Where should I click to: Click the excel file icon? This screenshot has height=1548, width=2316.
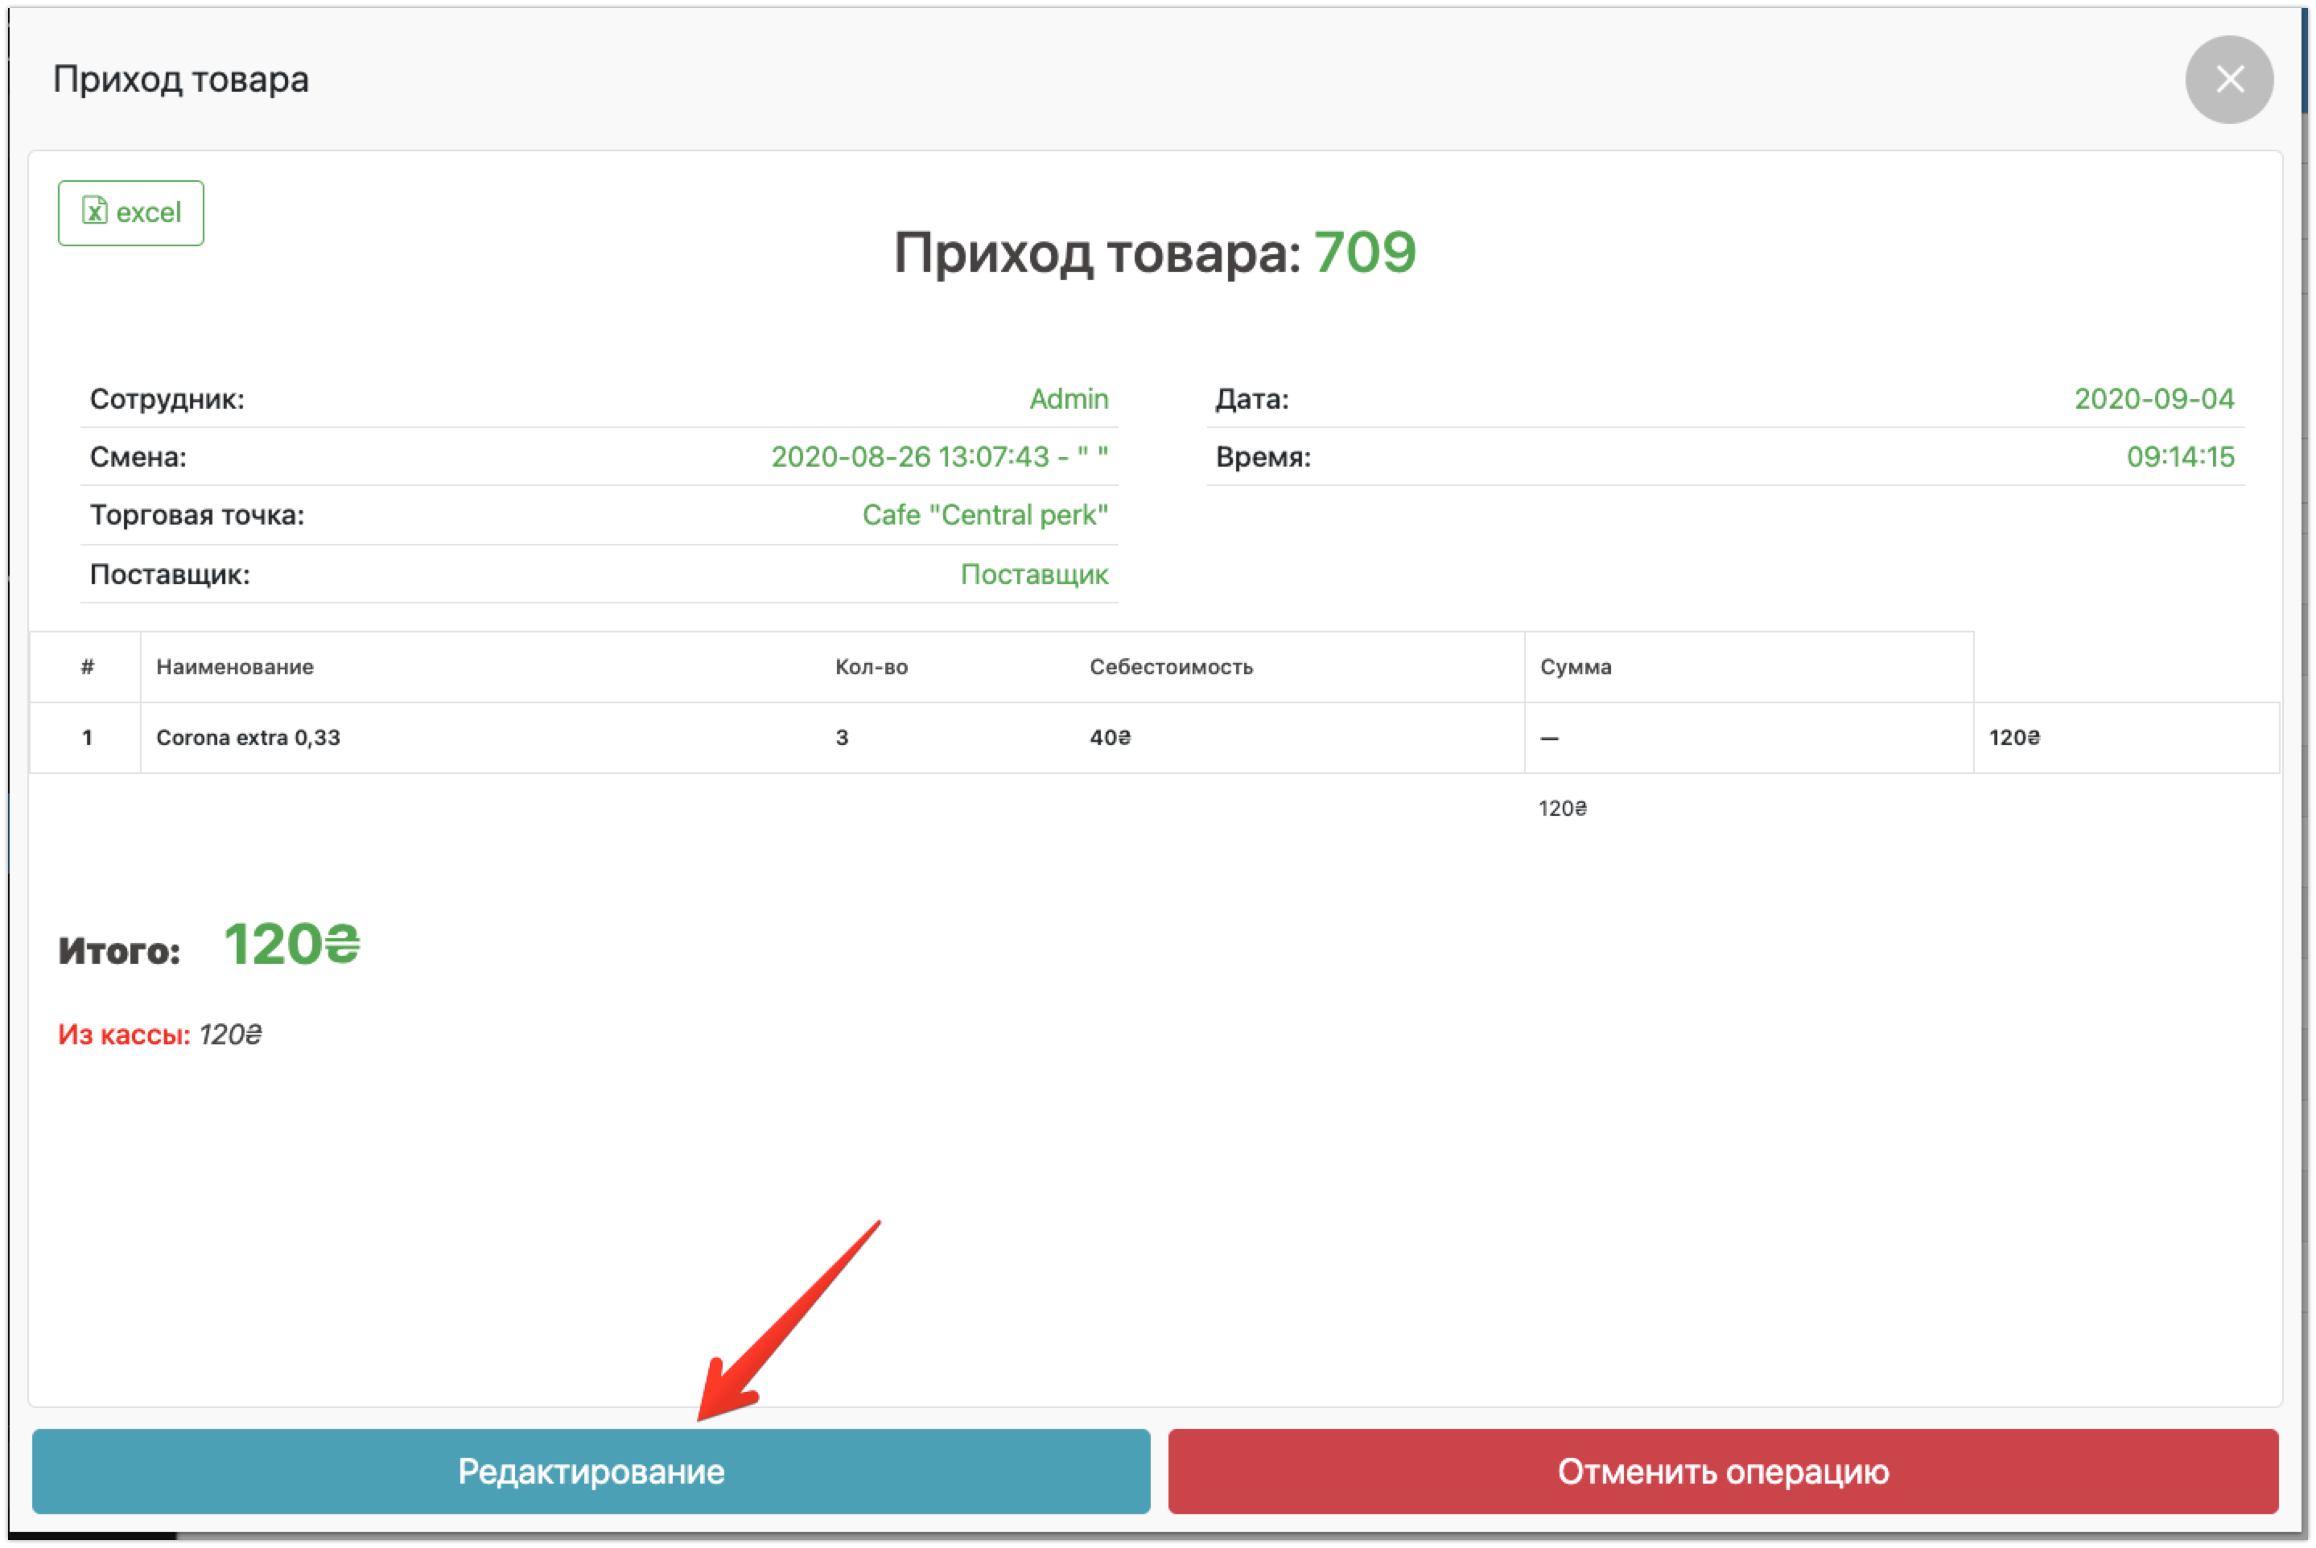click(95, 210)
